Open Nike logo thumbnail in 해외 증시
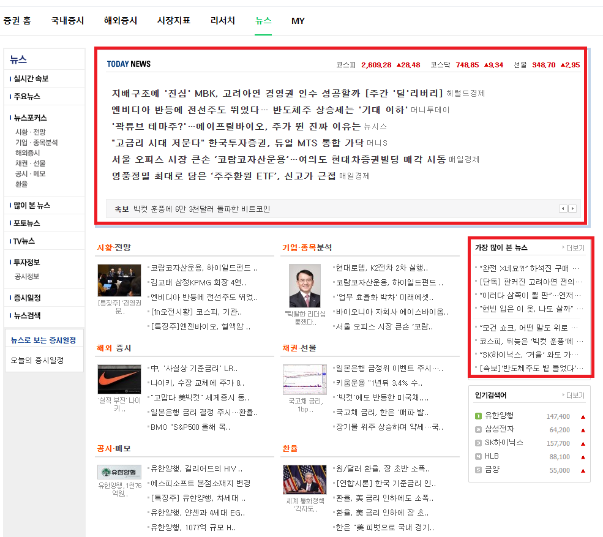Image resolution: width=603 pixels, height=537 pixels. 119,379
